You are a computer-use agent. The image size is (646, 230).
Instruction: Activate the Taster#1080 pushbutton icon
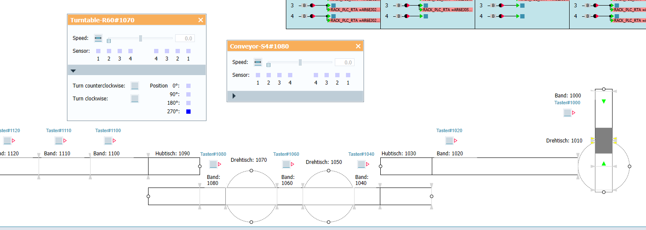pyautogui.click(x=213, y=164)
